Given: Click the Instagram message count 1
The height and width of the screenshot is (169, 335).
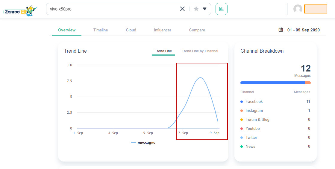Looking at the screenshot, I should [x=309, y=111].
